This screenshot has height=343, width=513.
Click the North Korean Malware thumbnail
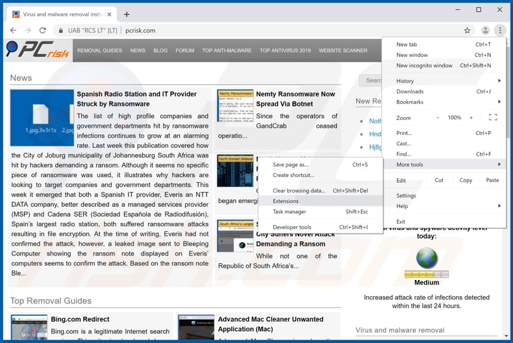235,171
